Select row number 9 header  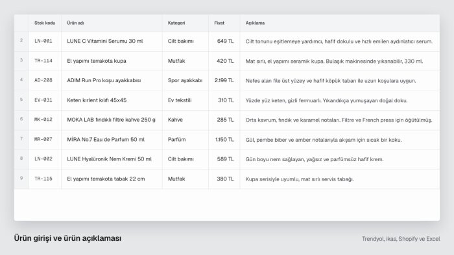[21, 179]
